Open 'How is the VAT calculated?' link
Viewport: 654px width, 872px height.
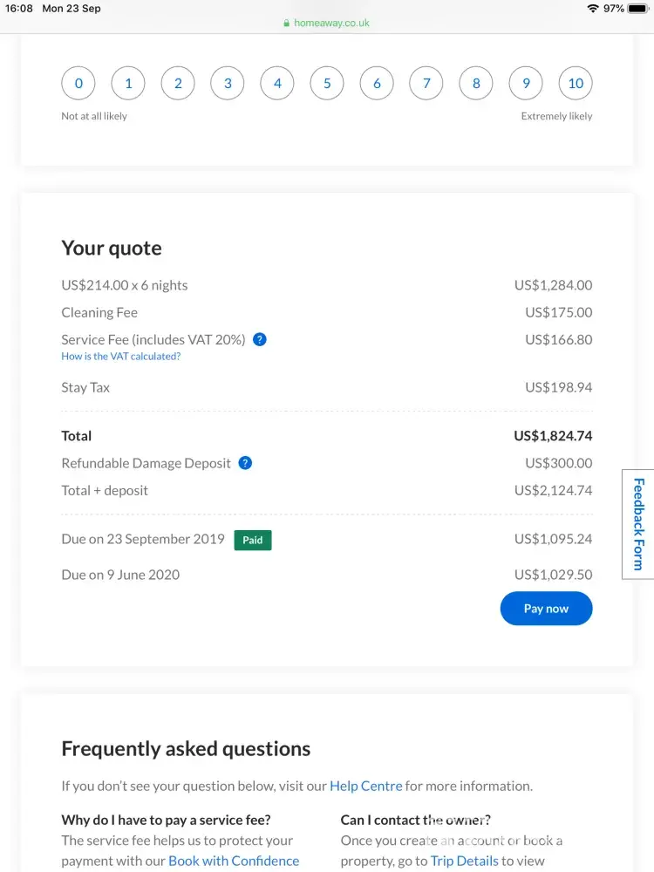[x=121, y=357]
